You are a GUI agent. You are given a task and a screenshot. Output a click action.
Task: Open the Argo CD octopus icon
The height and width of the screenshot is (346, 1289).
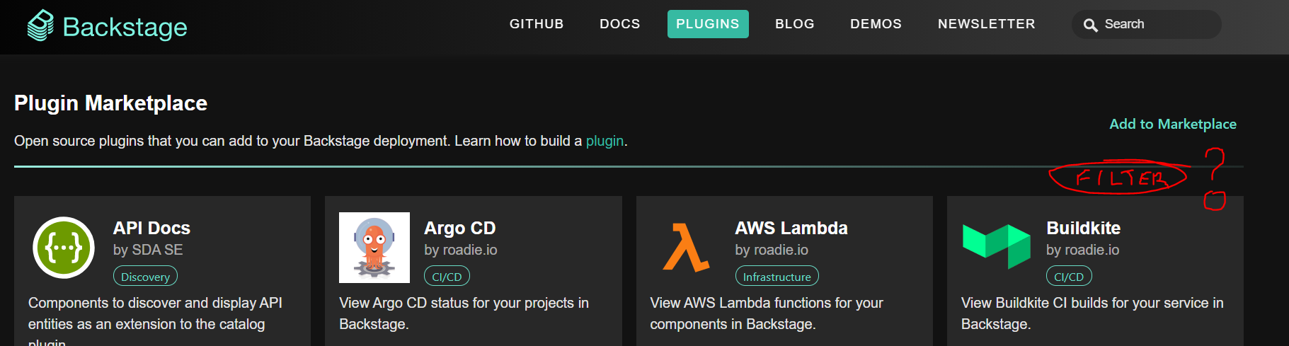click(374, 248)
